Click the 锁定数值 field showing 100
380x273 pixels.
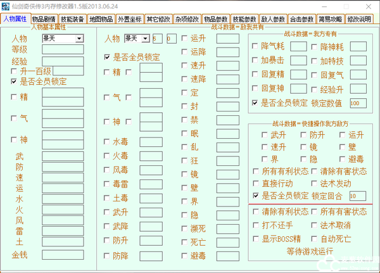pos(357,103)
